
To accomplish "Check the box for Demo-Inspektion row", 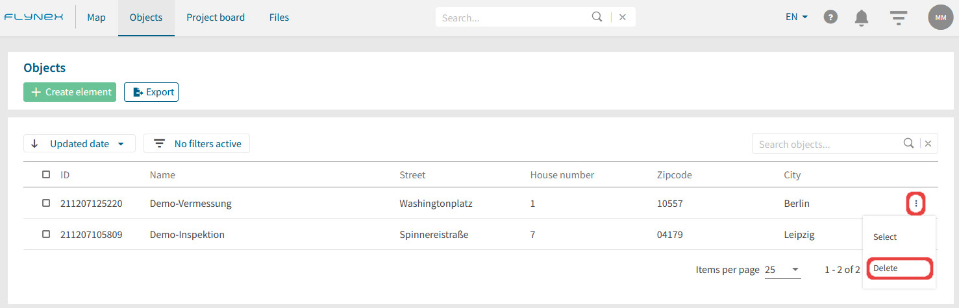I will [x=46, y=234].
